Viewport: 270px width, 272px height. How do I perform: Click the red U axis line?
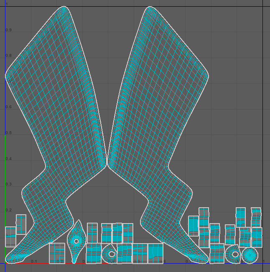point(42,263)
